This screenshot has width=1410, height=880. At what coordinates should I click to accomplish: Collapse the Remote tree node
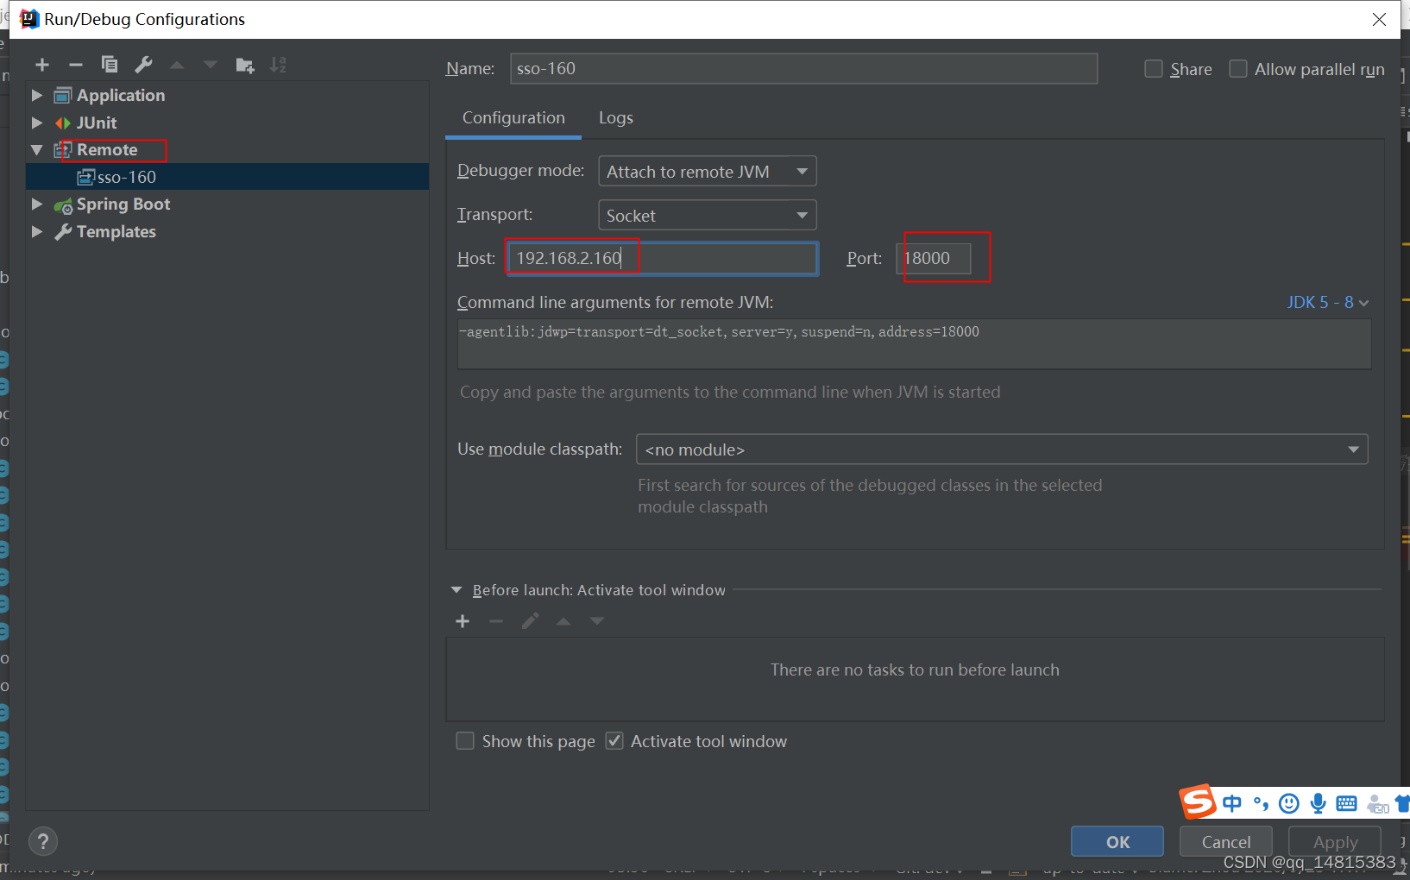(x=37, y=149)
